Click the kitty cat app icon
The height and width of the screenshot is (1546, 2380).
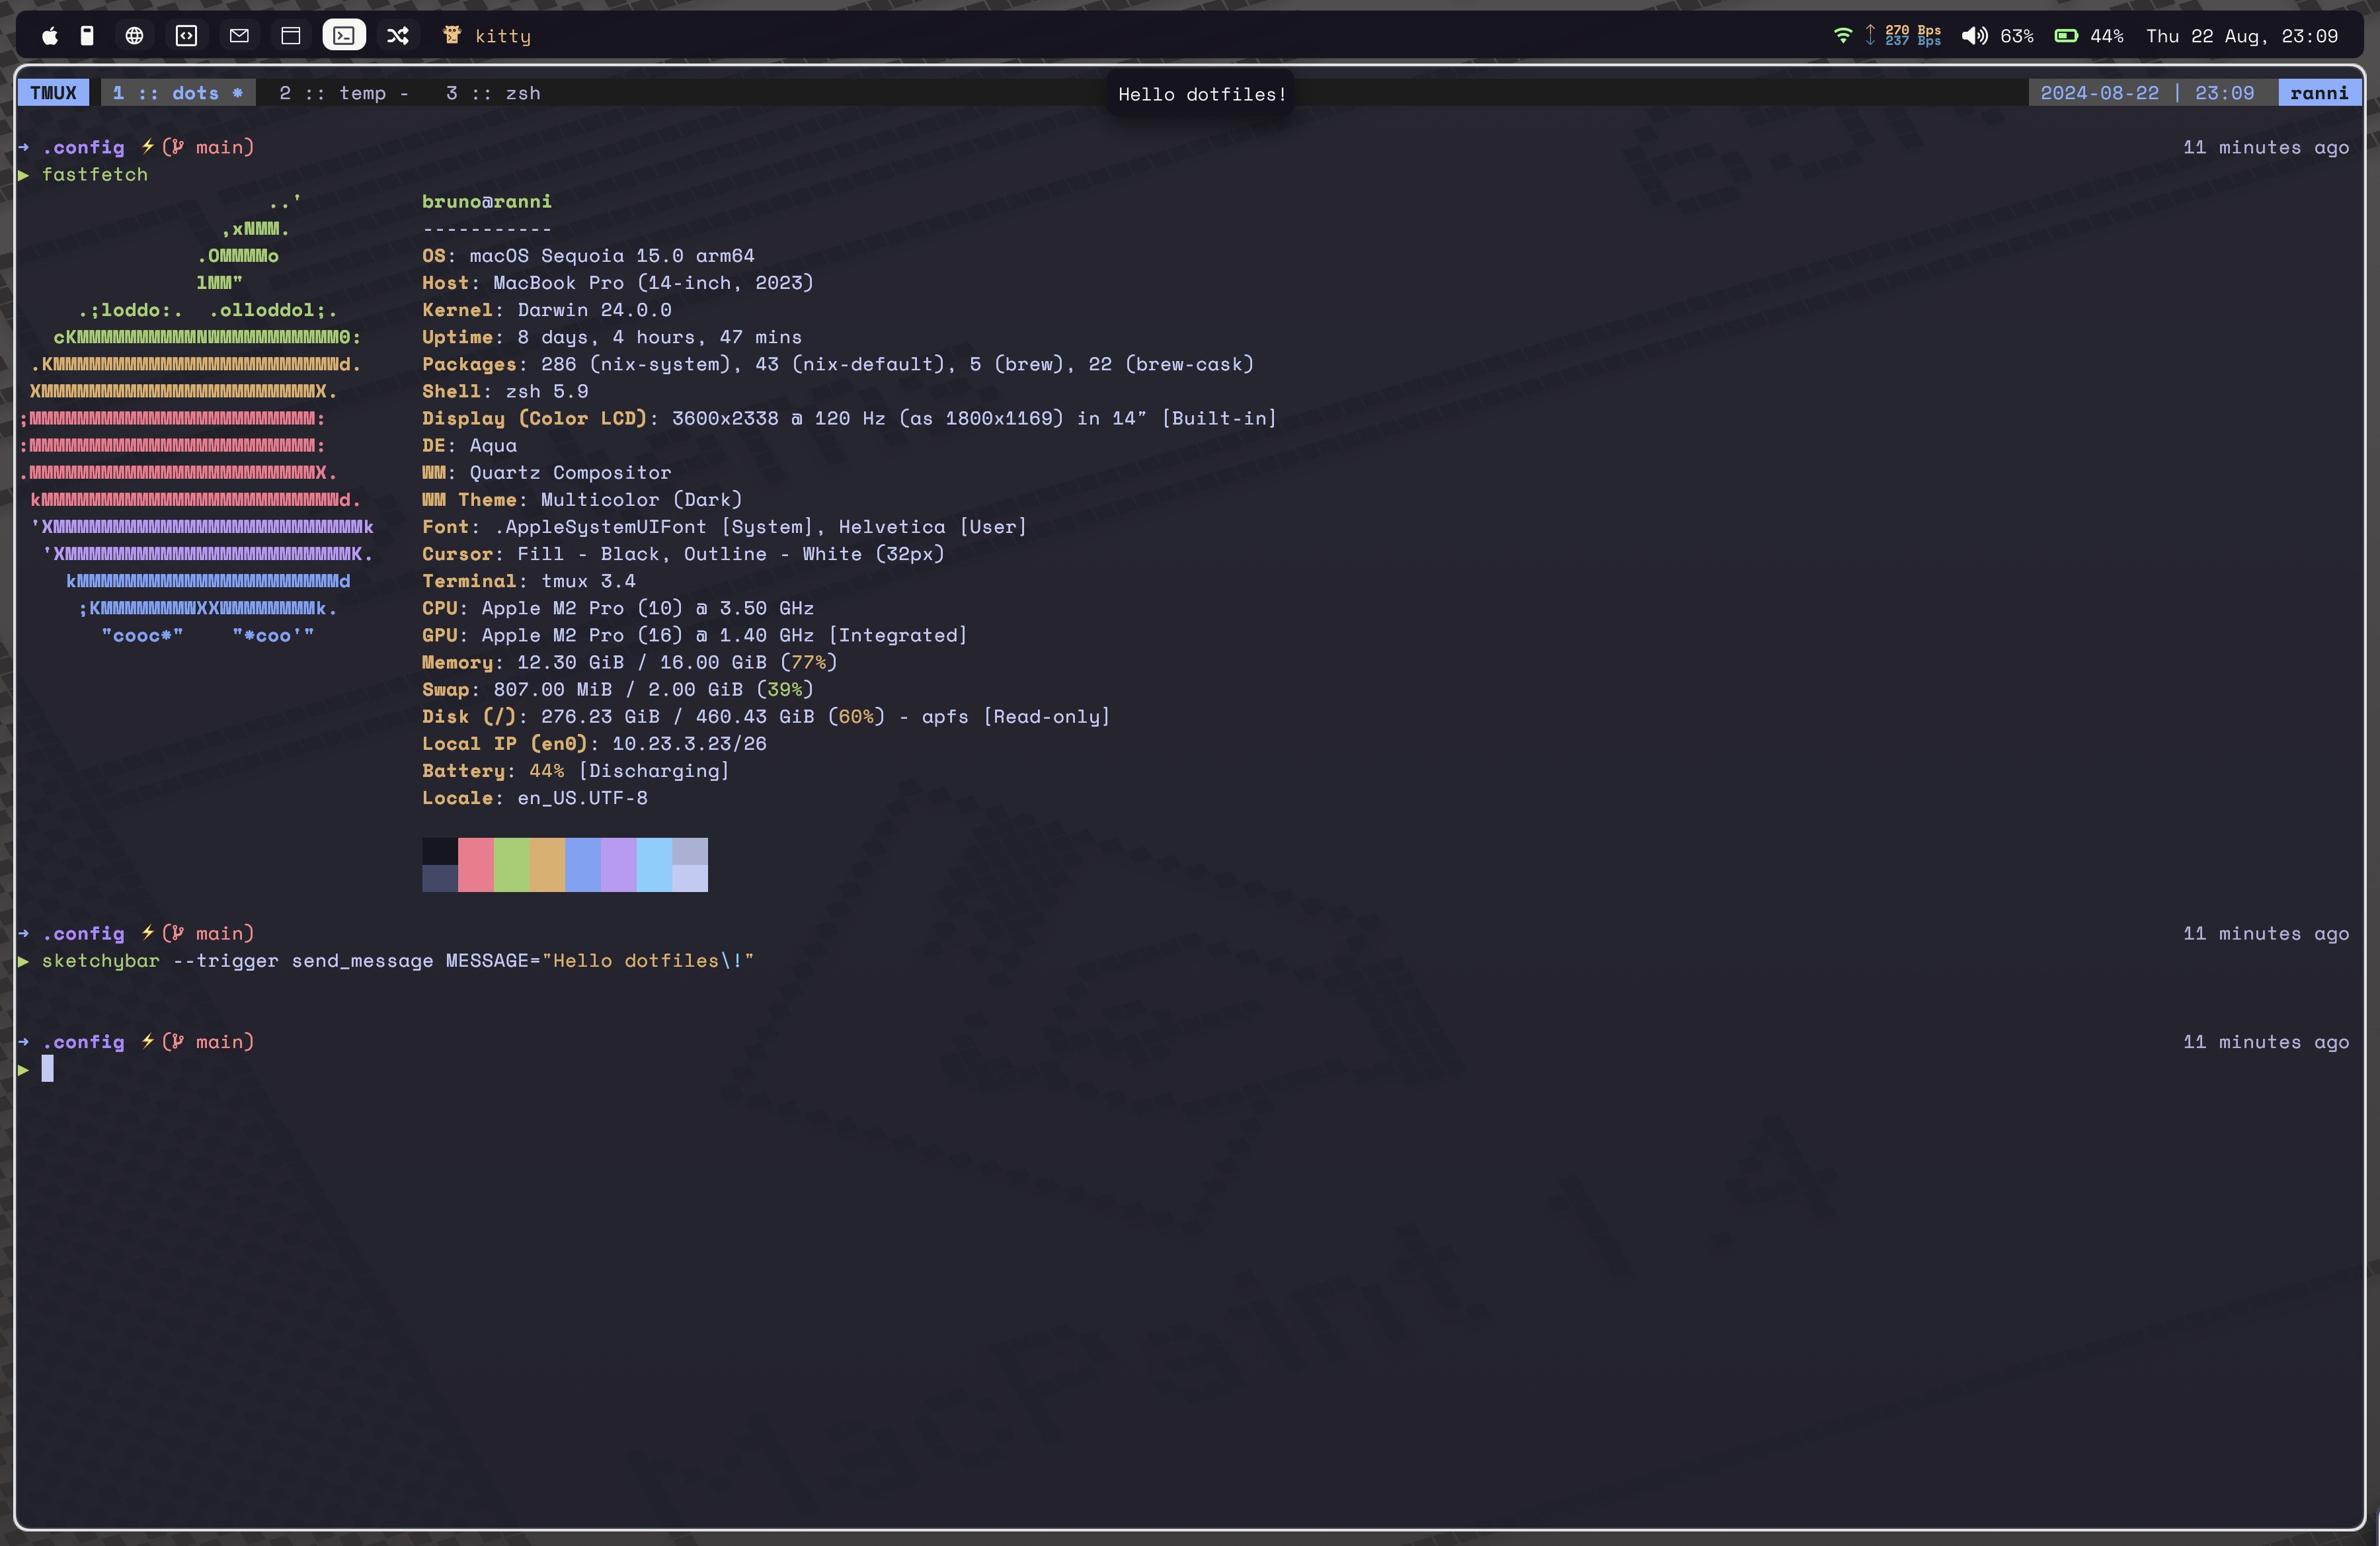coord(452,35)
